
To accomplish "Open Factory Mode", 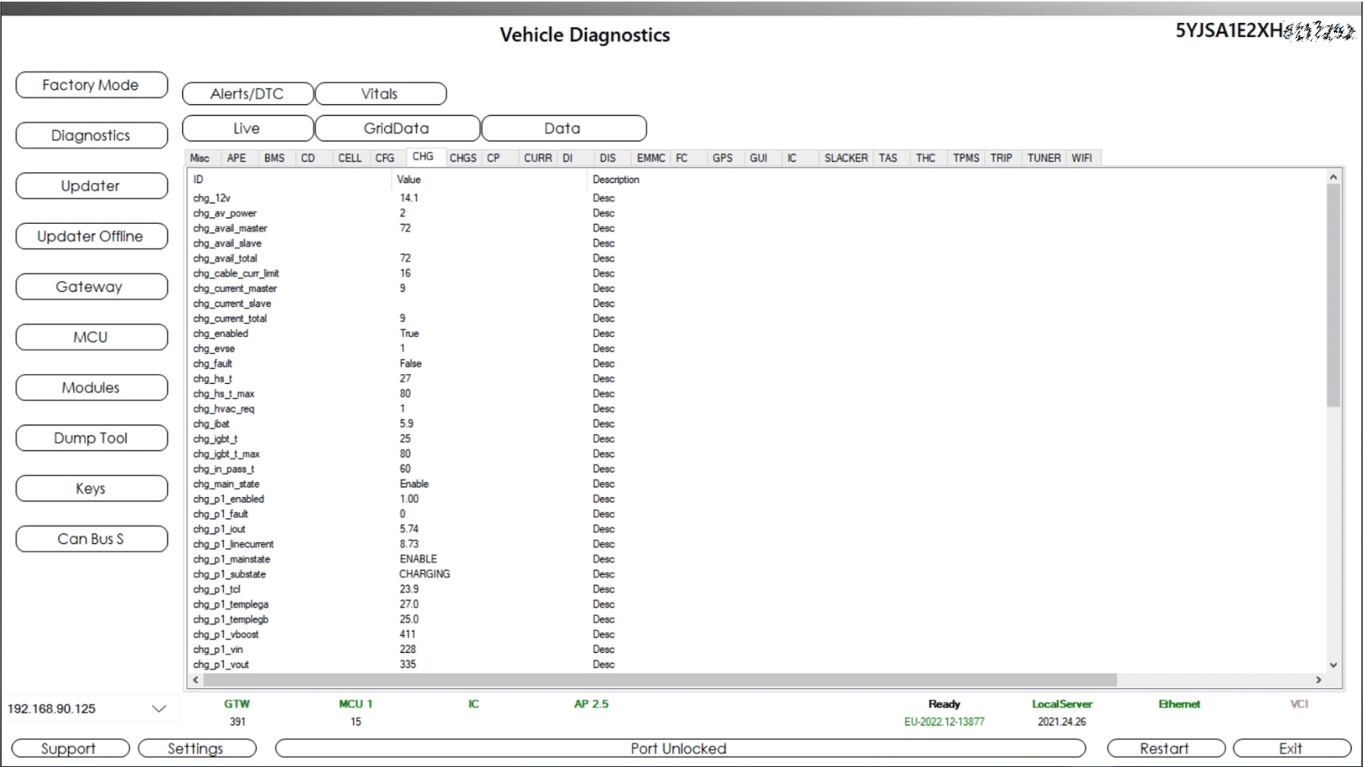I will pos(92,85).
